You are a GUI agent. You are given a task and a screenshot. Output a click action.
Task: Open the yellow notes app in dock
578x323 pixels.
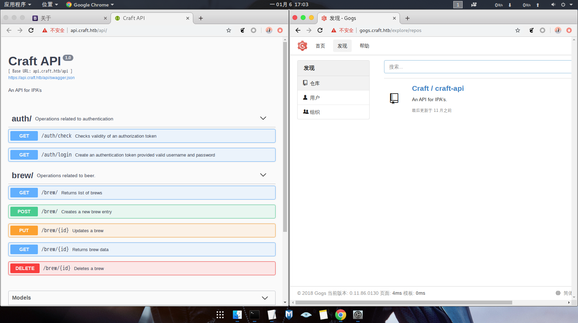323,315
